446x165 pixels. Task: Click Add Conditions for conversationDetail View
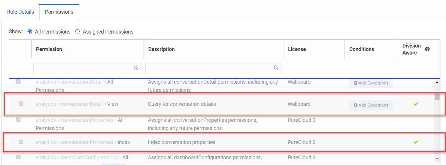click(371, 105)
